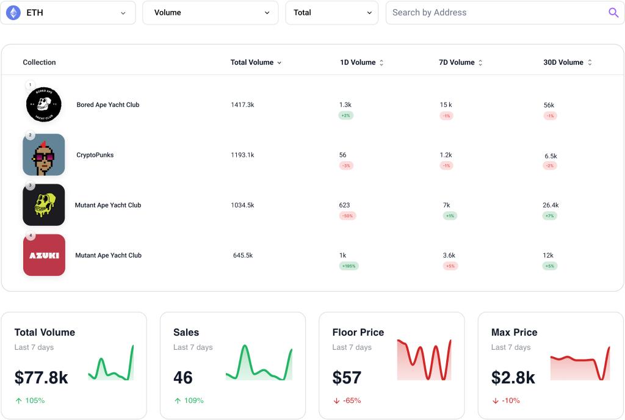625x420 pixels.
Task: Sort by 1D Volume column
Action: tap(361, 62)
